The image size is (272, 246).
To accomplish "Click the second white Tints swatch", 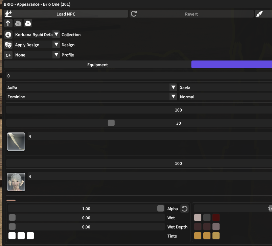I will point(21,236).
